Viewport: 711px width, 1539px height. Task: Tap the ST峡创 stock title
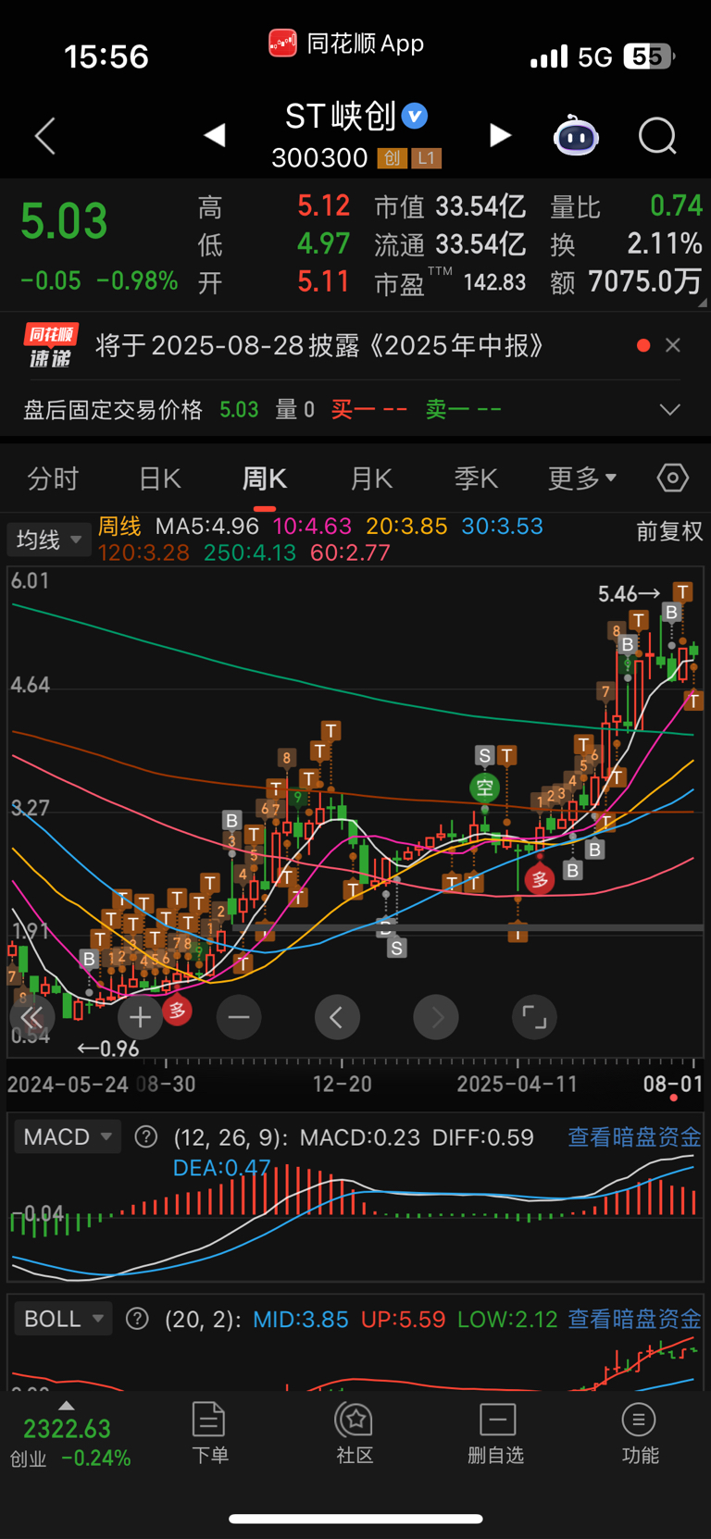[340, 117]
